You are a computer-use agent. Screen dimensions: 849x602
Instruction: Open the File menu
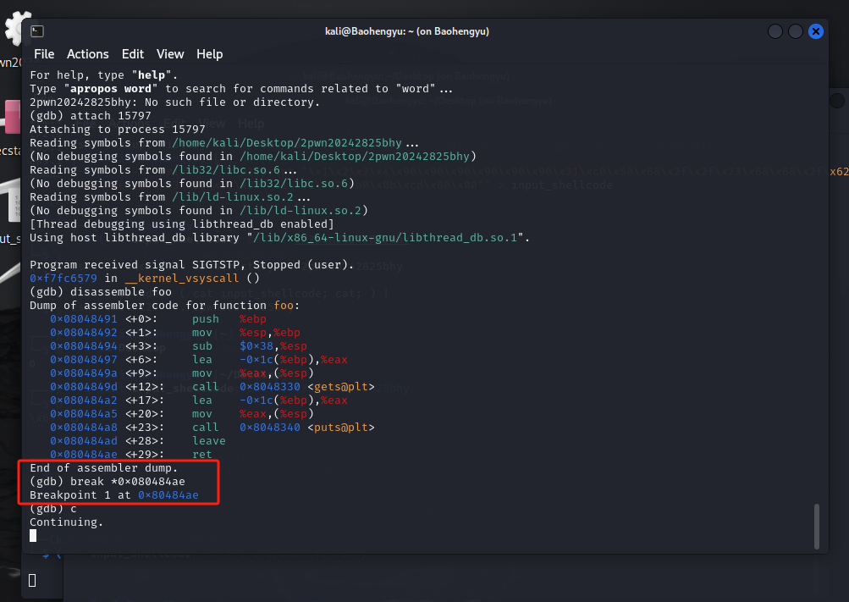point(44,54)
